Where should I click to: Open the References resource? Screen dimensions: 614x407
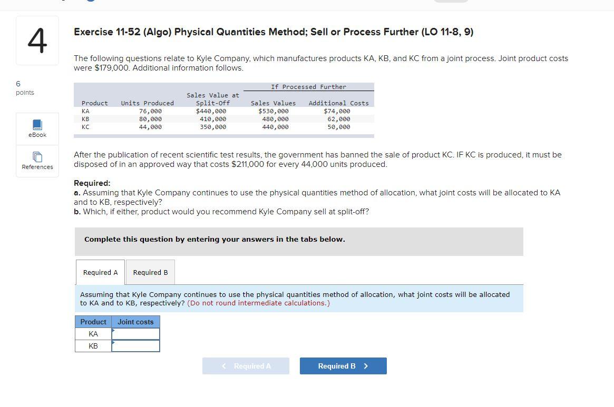(x=37, y=161)
